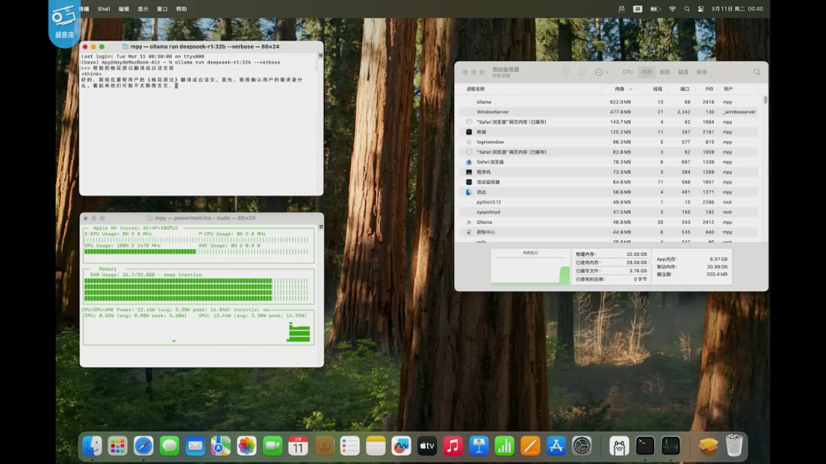This screenshot has height=464, width=826.
Task: Click the stop process (X) icon in Activity Monitor
Action: tap(566, 73)
